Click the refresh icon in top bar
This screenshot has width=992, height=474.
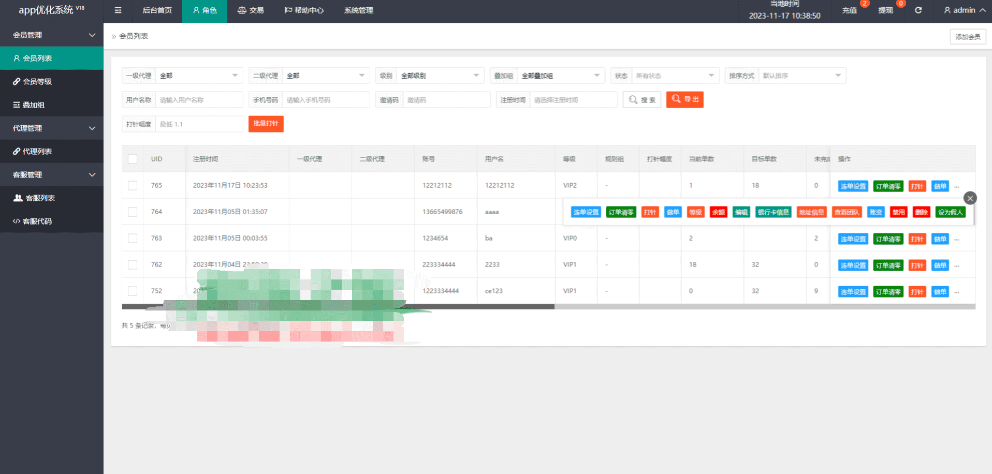pos(918,10)
